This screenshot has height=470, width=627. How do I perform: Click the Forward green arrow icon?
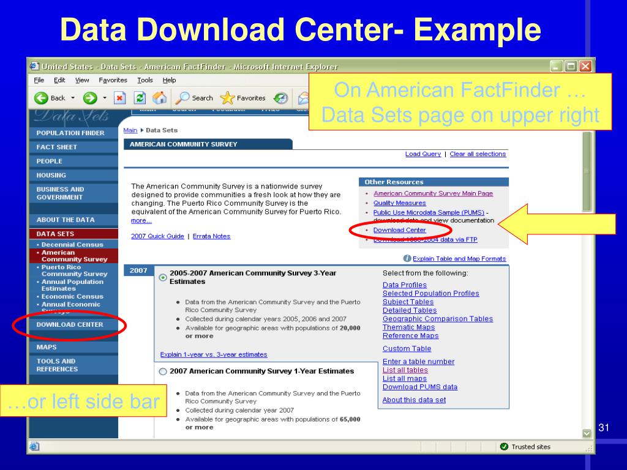(90, 98)
